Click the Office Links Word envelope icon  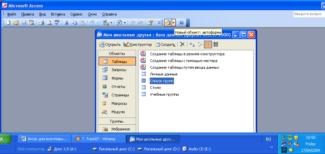pos(105,23)
